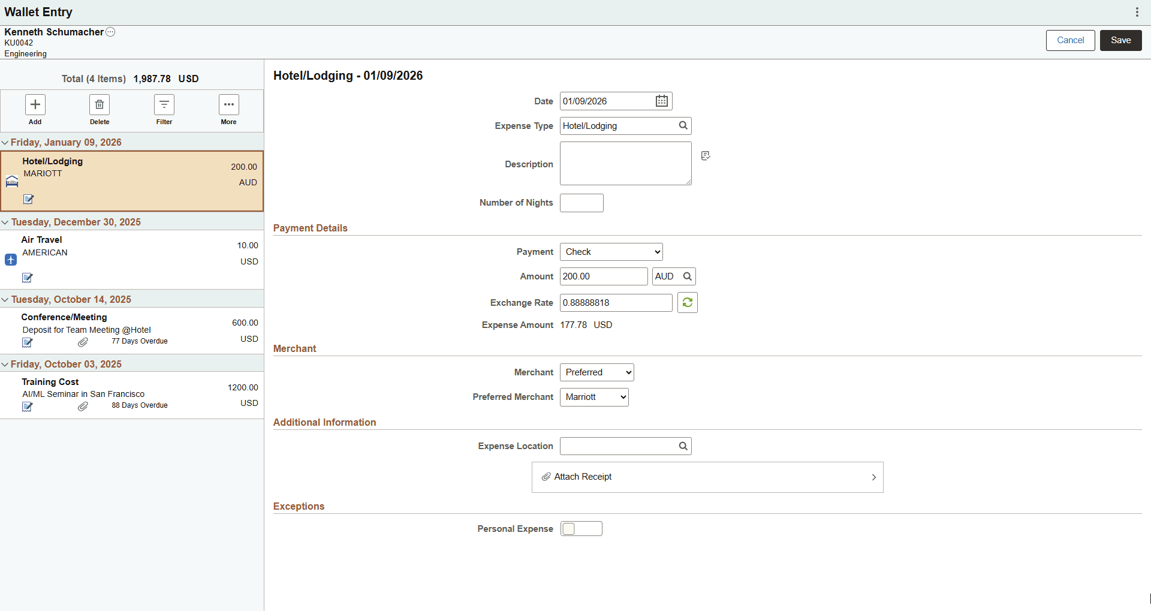The image size is (1151, 611).
Task: Click the 1200.00 amount on Training Cost
Action: 243,387
